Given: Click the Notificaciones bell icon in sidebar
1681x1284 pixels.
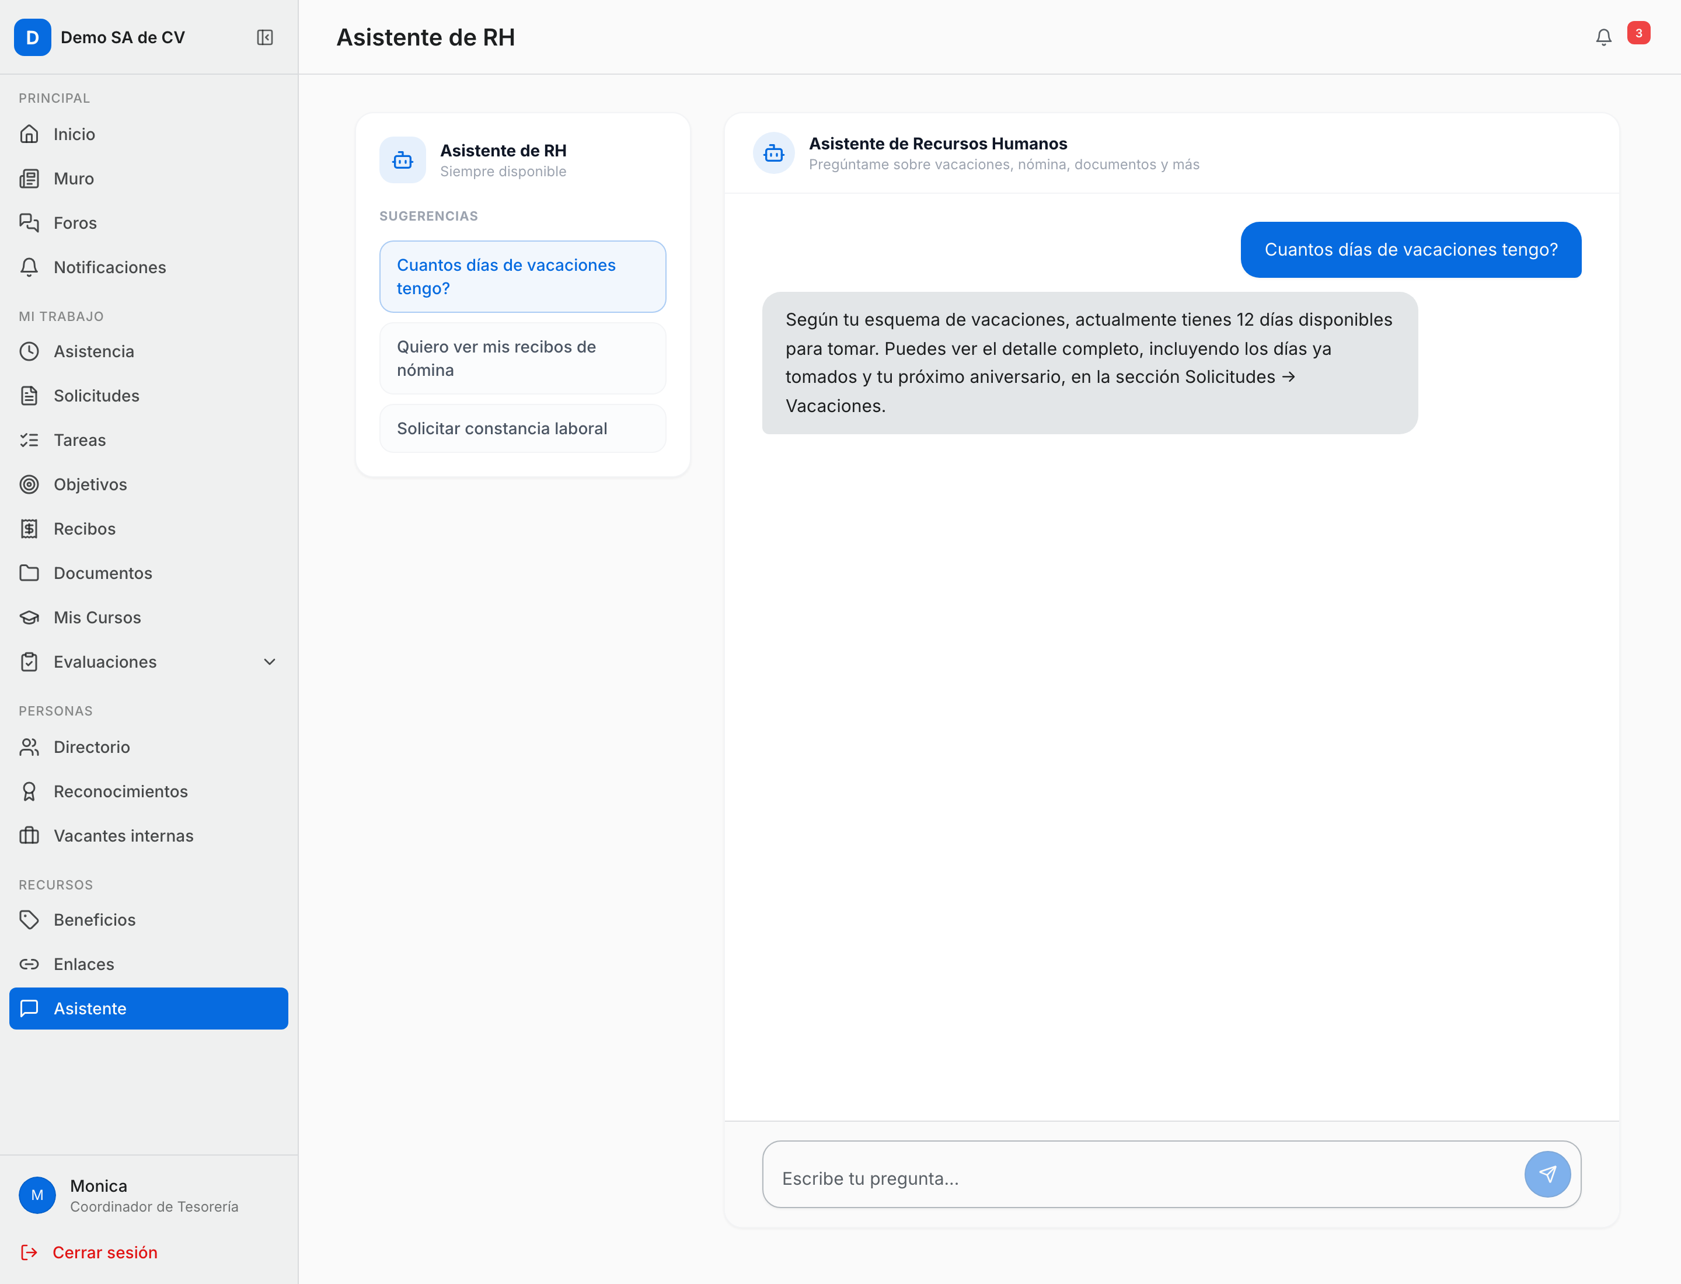Looking at the screenshot, I should pyautogui.click(x=29, y=267).
